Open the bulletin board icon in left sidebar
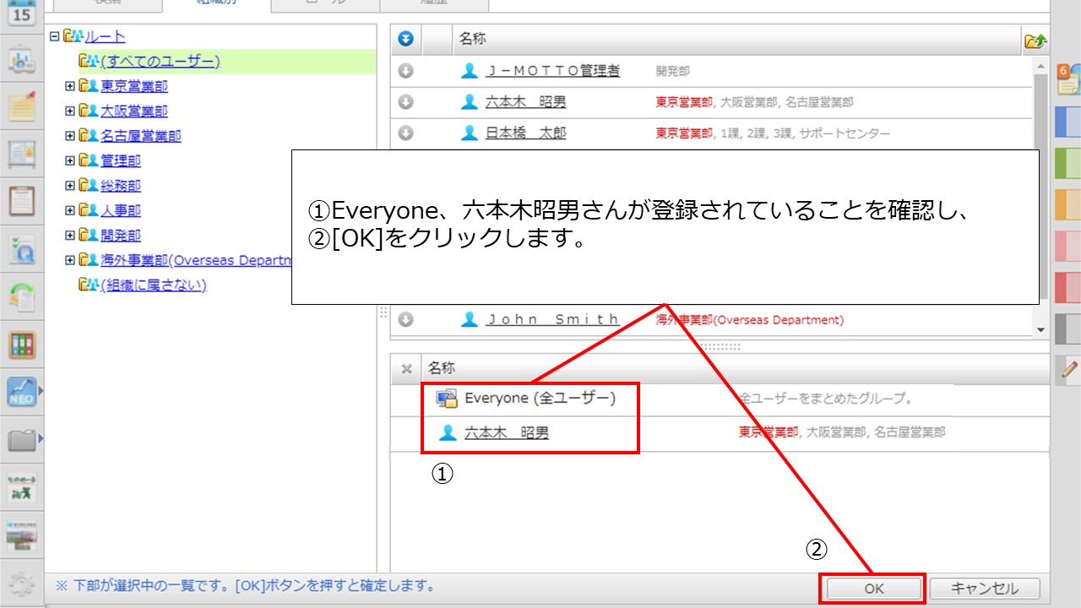The image size is (1081, 608). coord(21,155)
